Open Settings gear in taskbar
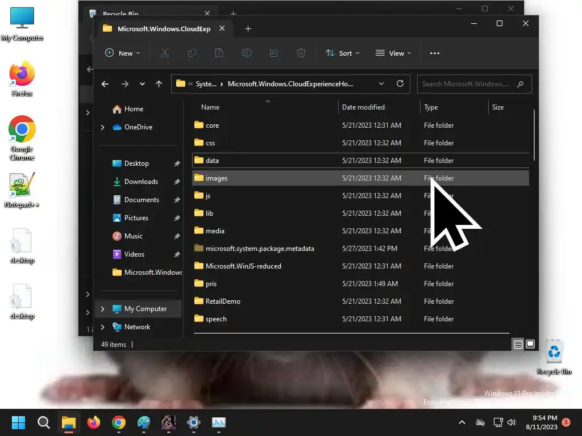 pyautogui.click(x=194, y=422)
